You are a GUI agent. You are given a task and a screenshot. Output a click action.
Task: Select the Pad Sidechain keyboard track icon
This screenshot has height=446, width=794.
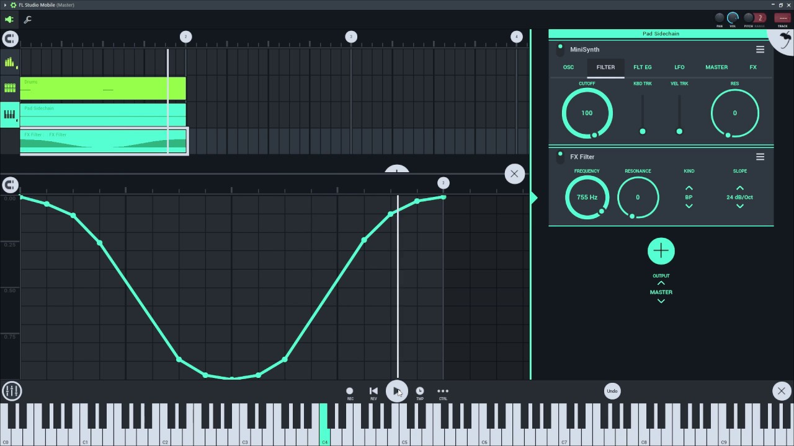pos(9,115)
